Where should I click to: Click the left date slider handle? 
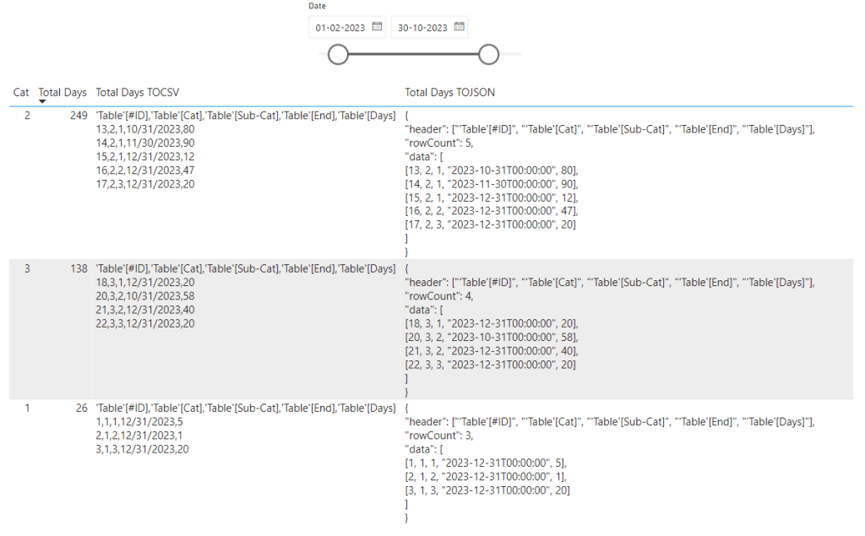tap(338, 55)
